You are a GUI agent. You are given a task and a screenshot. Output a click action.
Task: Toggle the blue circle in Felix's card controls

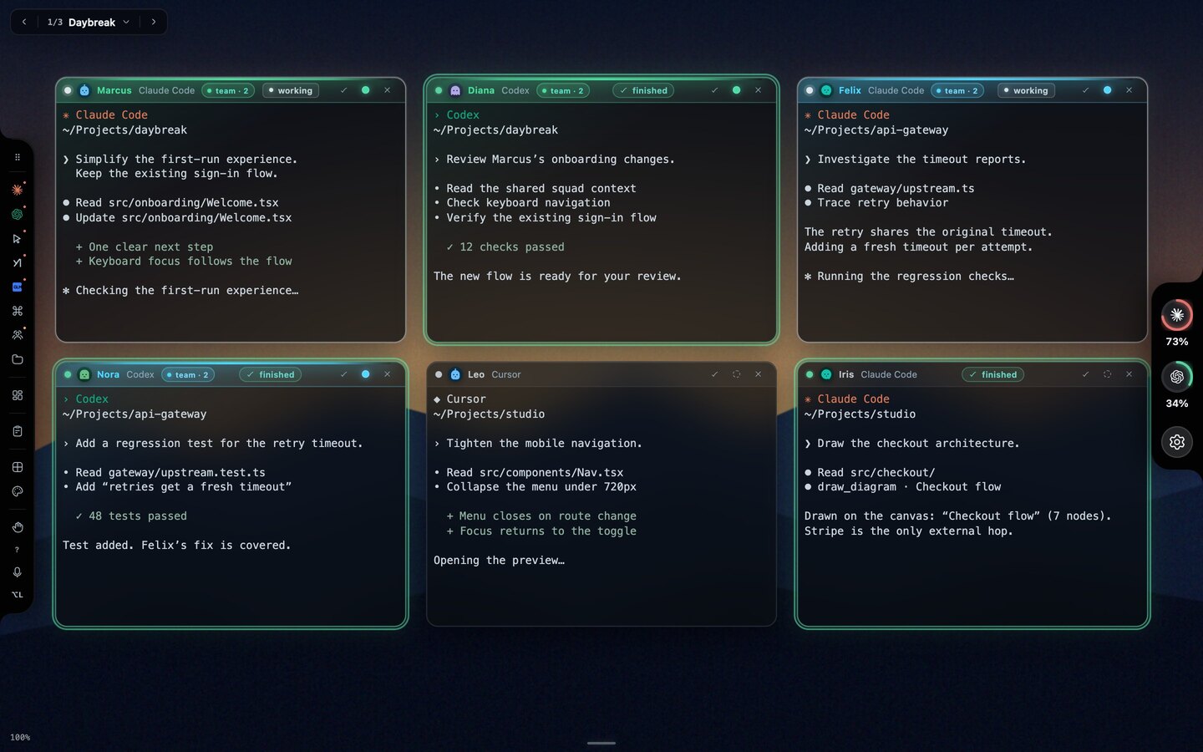[x=1107, y=90]
